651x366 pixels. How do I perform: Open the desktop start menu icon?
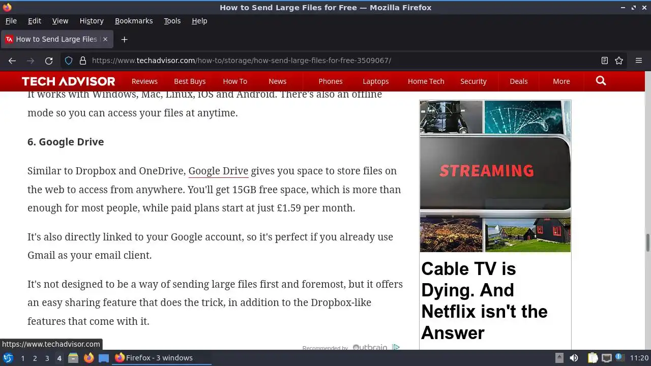pyautogui.click(x=8, y=358)
